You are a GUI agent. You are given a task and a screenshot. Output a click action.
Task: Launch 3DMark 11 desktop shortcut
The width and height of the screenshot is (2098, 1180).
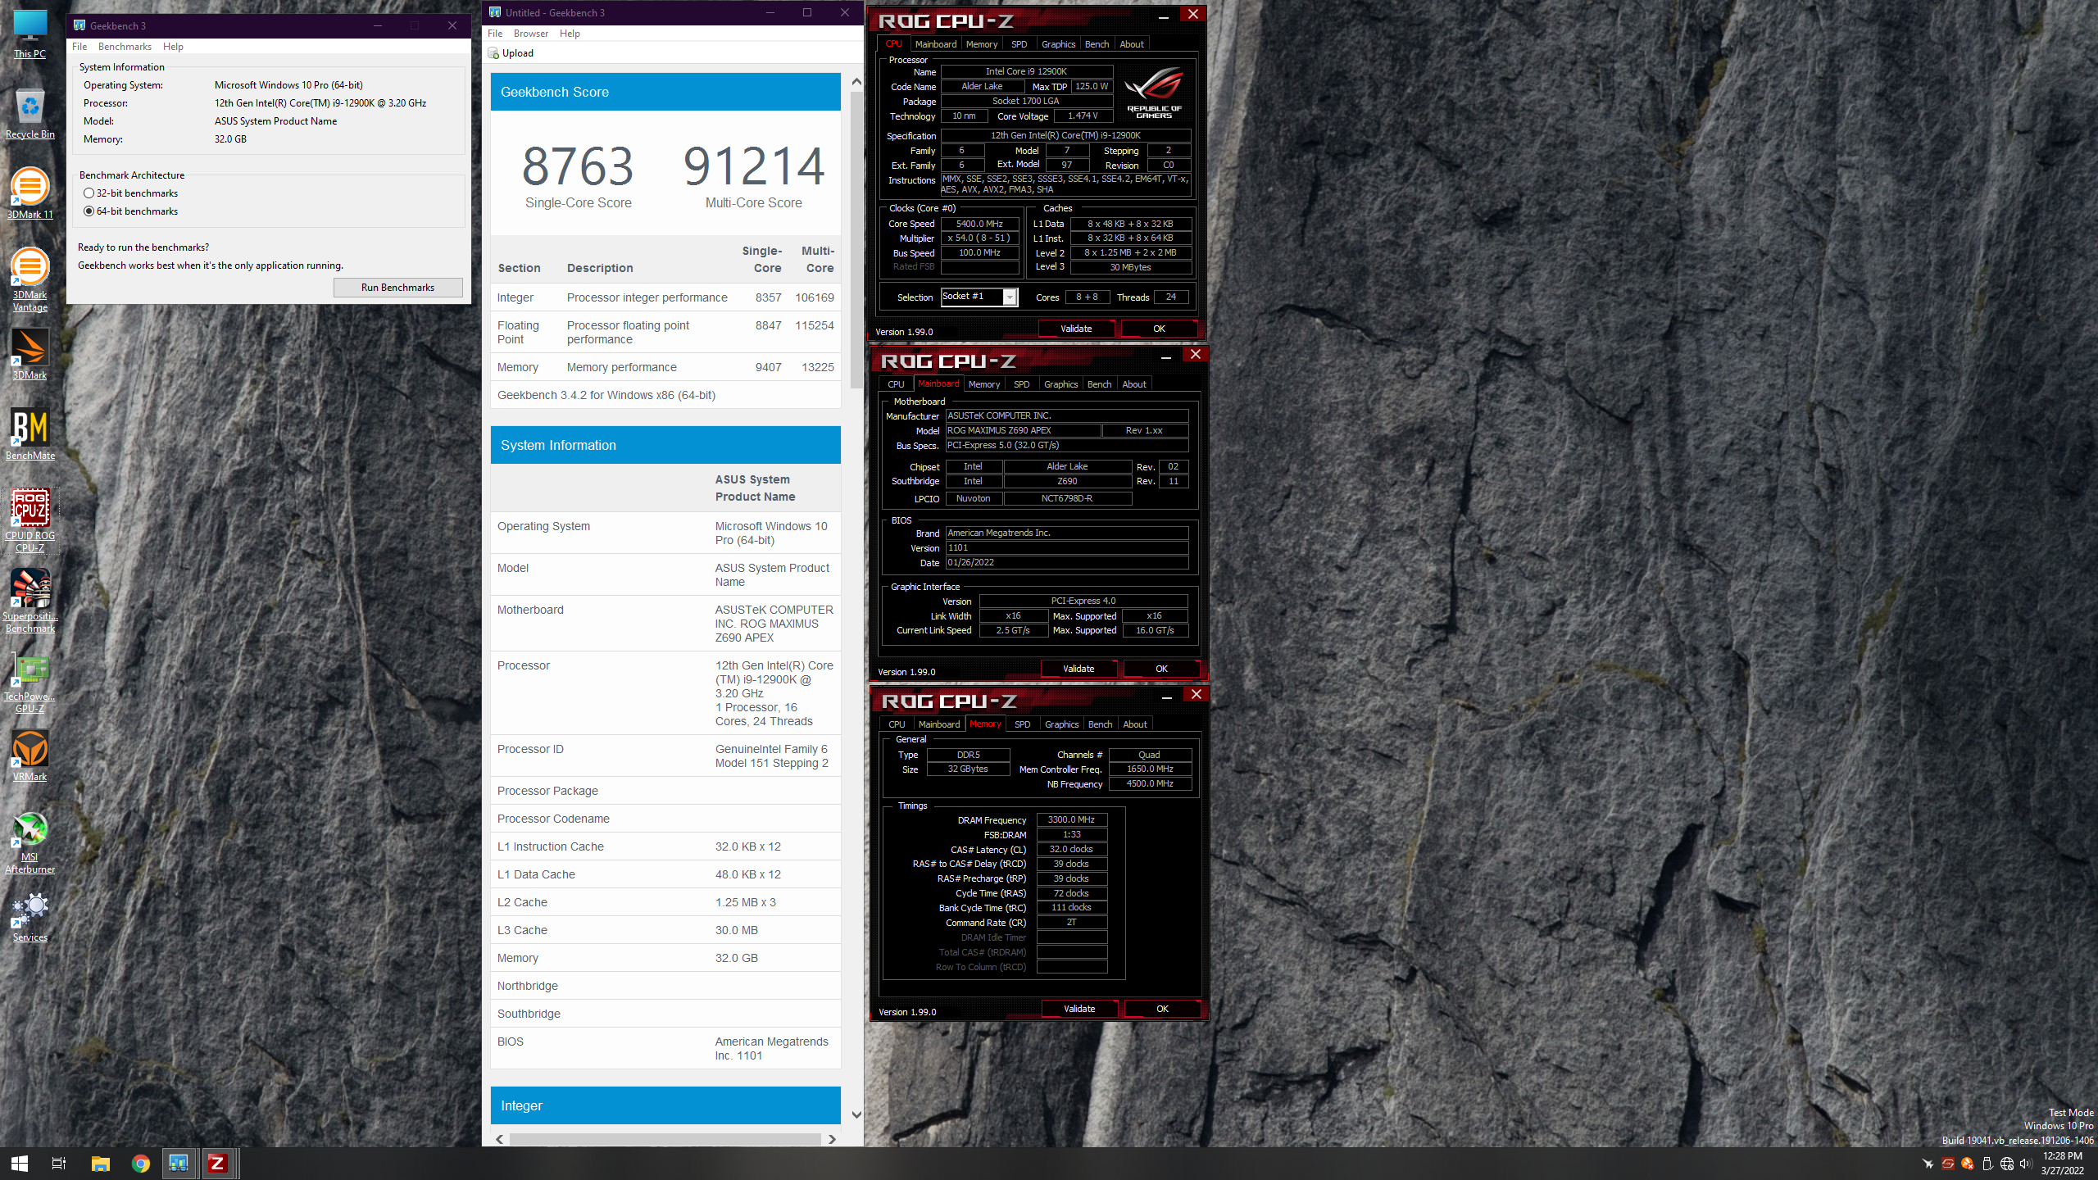tap(30, 193)
